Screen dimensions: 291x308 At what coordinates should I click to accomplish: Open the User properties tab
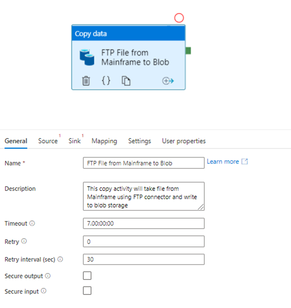point(184,141)
